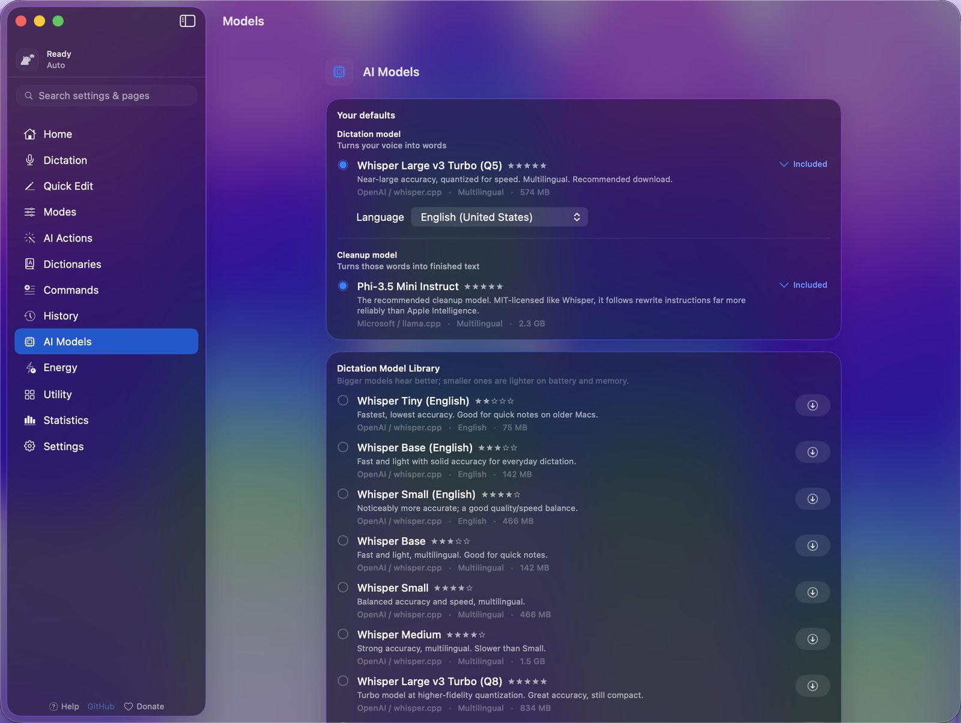
Task: Select Whisper Small (English) radio button
Action: [x=343, y=494]
